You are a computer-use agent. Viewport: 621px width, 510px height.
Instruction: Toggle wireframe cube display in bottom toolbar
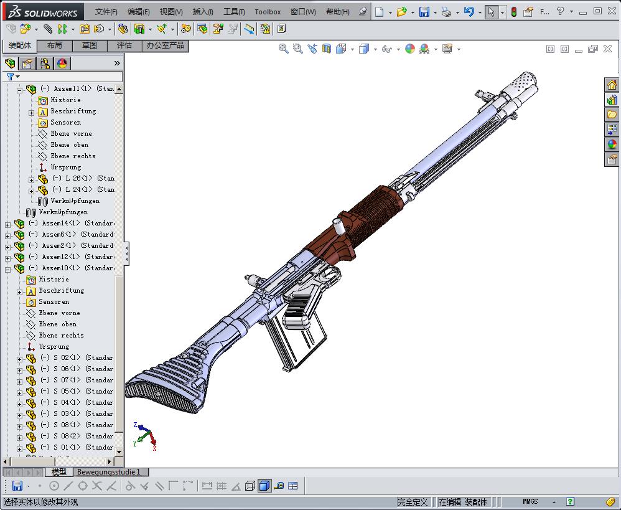tap(250, 486)
